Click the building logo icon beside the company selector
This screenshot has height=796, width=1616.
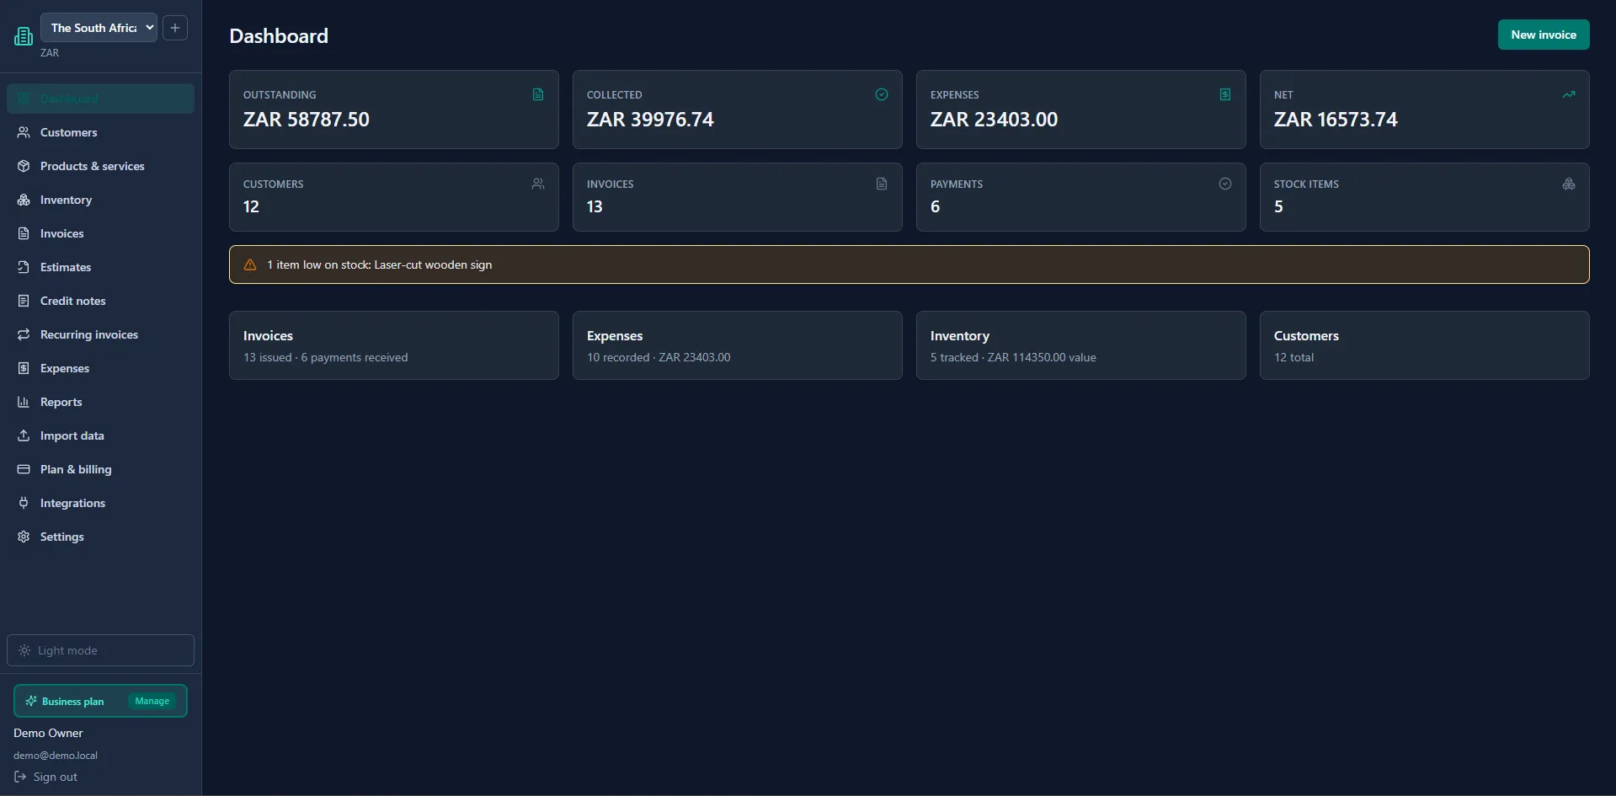pyautogui.click(x=24, y=36)
